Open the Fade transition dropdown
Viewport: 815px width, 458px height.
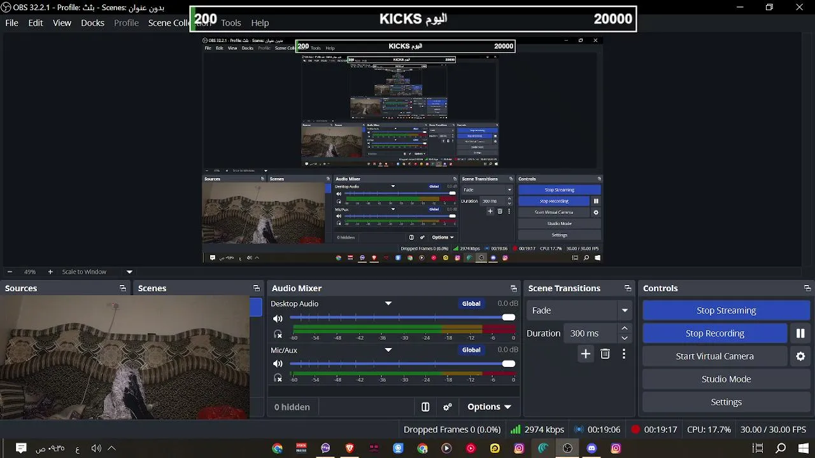pos(579,310)
